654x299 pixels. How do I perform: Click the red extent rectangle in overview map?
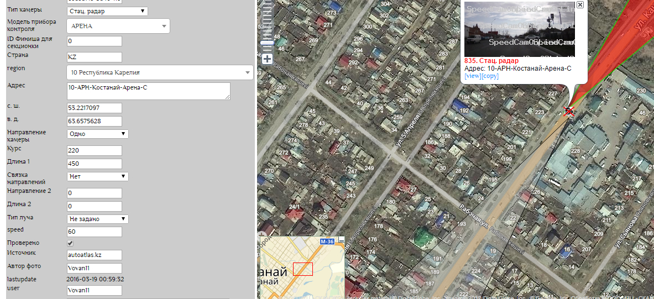pos(302,269)
